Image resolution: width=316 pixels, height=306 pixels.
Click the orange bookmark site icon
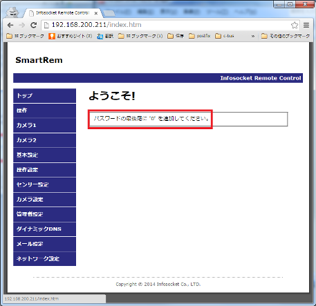click(52, 36)
